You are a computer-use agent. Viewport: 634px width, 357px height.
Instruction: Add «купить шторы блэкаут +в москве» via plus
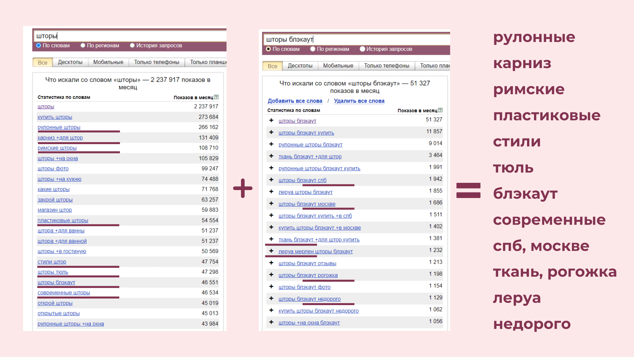(x=271, y=227)
